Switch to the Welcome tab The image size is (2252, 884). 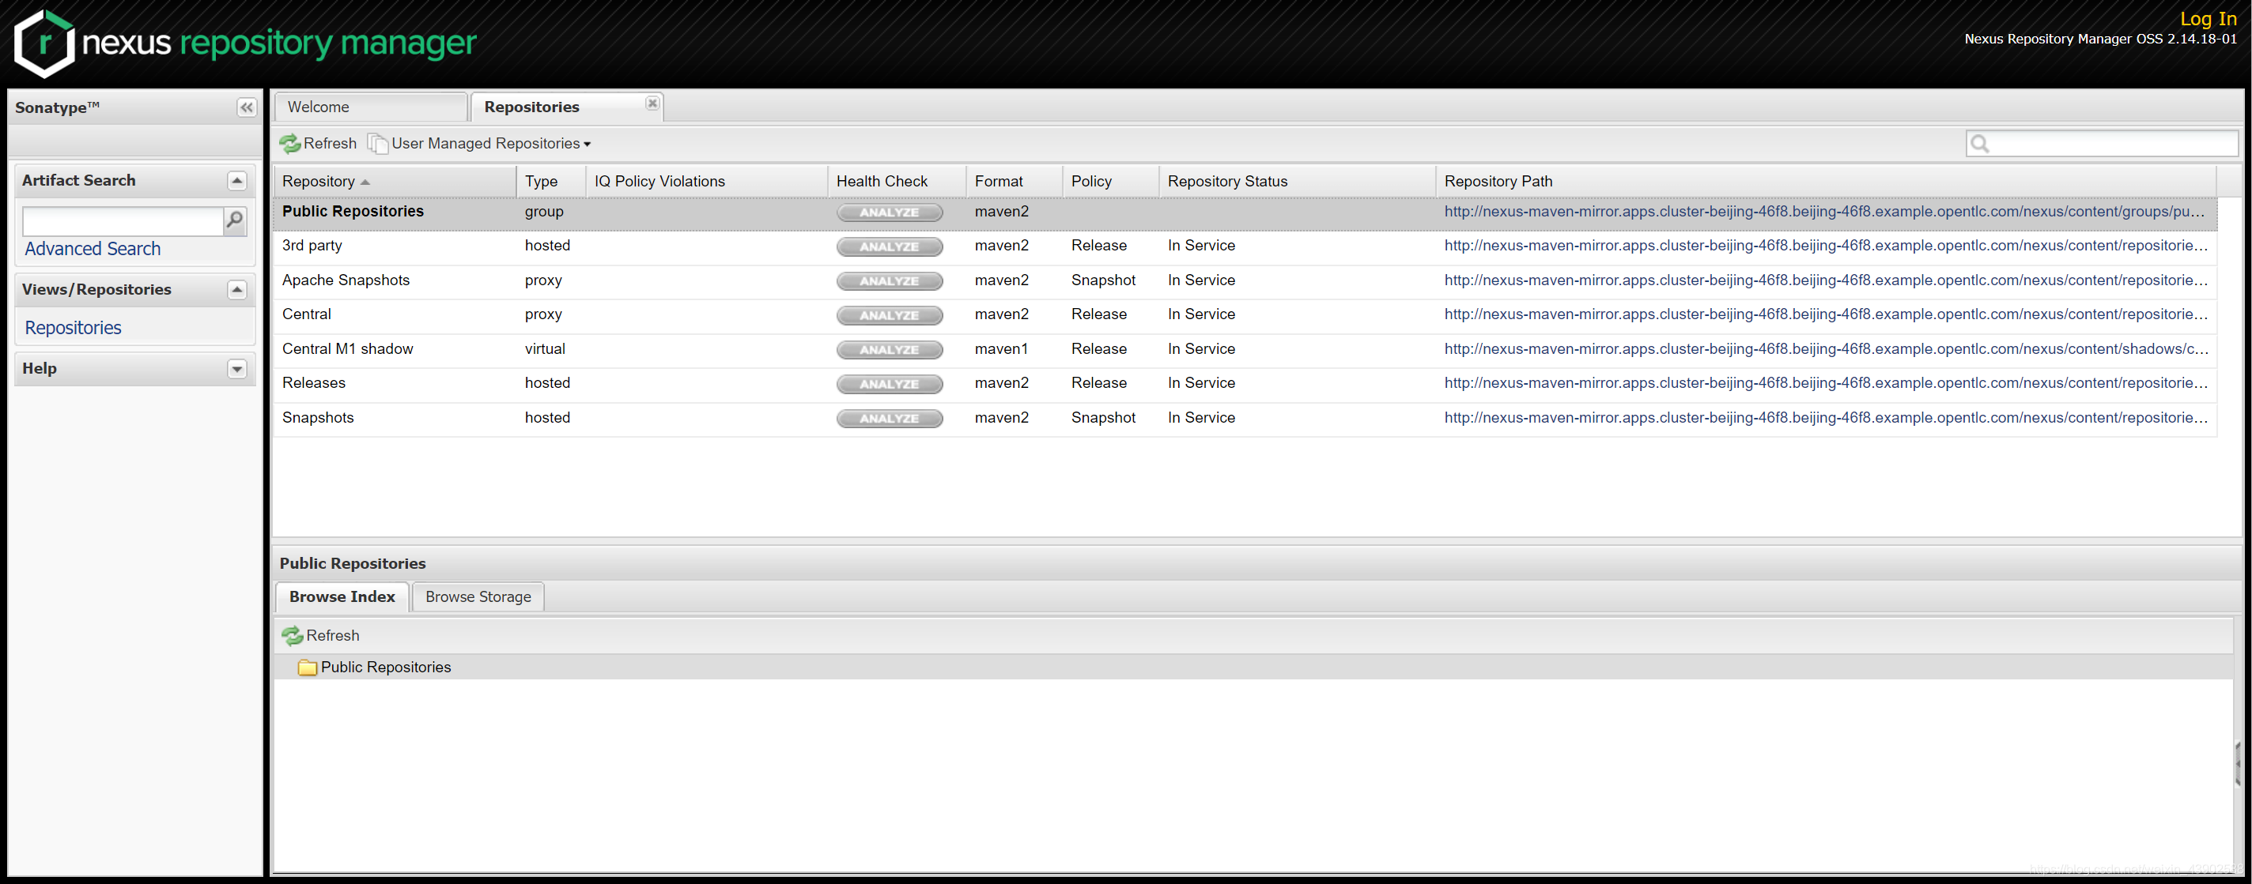371,107
